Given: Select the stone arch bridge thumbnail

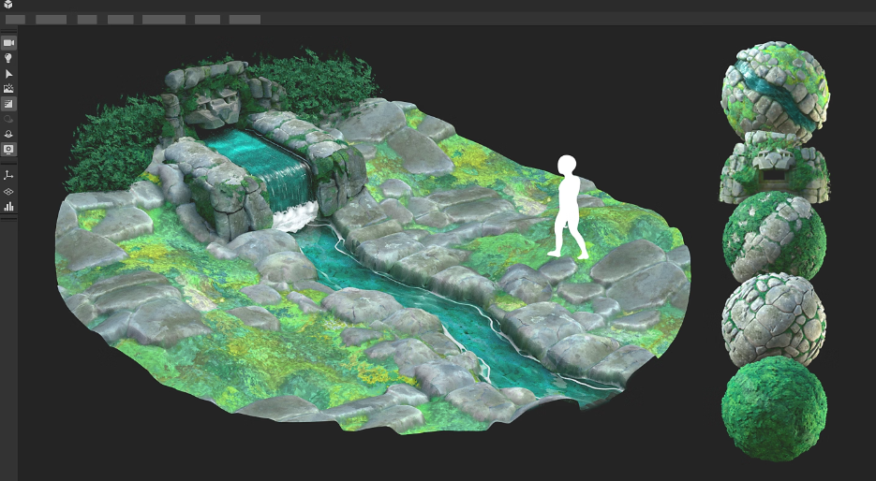Looking at the screenshot, I should tap(774, 168).
